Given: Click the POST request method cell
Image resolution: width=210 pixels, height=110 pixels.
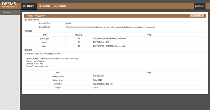Looking at the screenshot, I should (69, 23).
